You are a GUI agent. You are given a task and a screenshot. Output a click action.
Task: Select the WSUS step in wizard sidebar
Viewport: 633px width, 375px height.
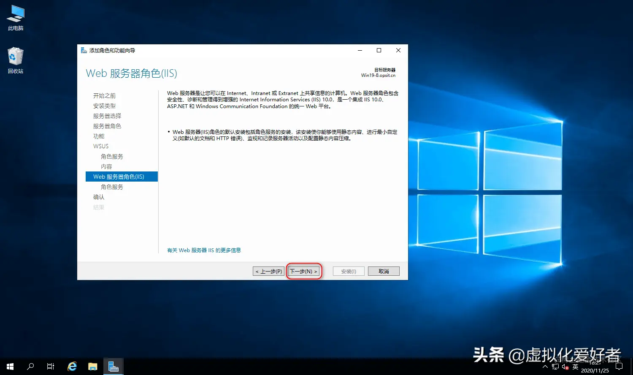[x=100, y=146]
